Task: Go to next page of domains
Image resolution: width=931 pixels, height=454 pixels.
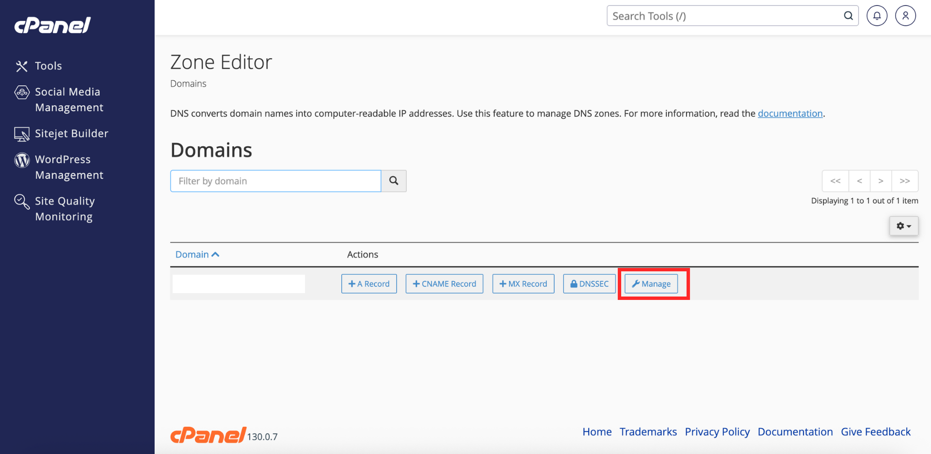Action: [881, 181]
